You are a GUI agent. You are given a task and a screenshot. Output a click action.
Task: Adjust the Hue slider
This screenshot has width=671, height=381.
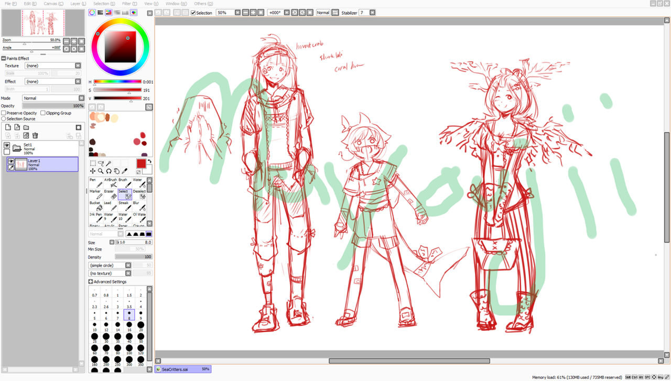pos(117,82)
